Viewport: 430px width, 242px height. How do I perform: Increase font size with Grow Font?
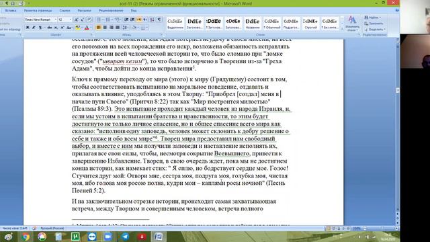pyautogui.click(x=76, y=19)
